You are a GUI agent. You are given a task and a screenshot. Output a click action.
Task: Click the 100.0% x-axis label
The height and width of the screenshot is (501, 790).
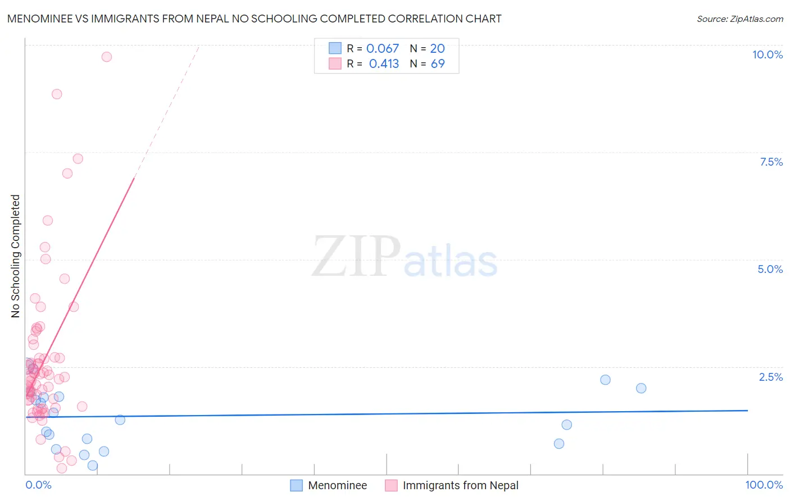764,485
